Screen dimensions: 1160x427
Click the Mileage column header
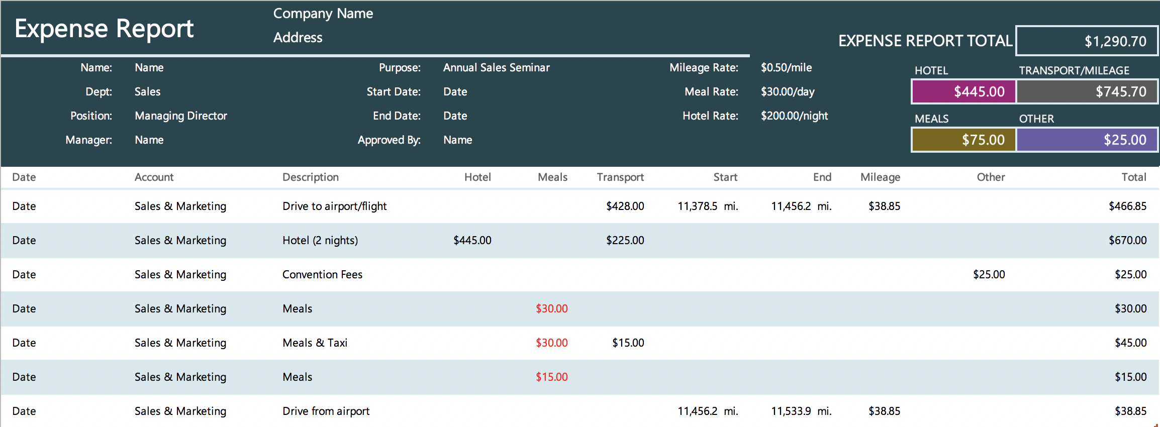pos(880,177)
